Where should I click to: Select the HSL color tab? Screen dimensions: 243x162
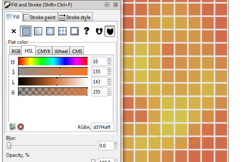(29, 51)
